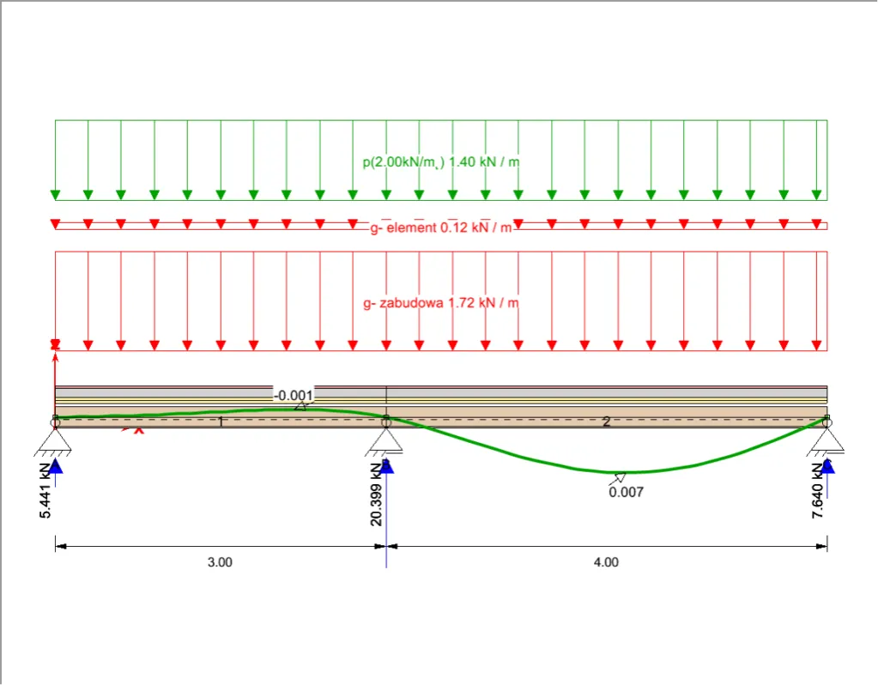Click the 5.441 kN reaction label
Screen dimensions: 878x685
[x=45, y=490]
